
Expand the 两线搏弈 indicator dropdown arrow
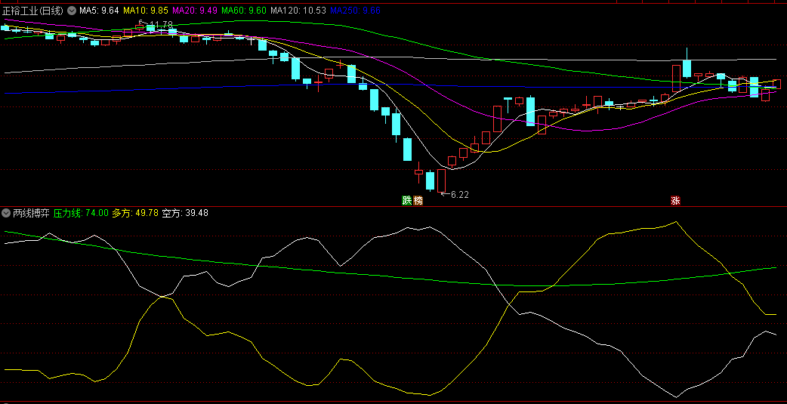click(x=6, y=213)
